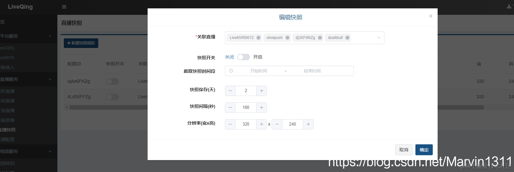Click the 新建快照规则 button
The height and width of the screenshot is (172, 514).
[81, 43]
